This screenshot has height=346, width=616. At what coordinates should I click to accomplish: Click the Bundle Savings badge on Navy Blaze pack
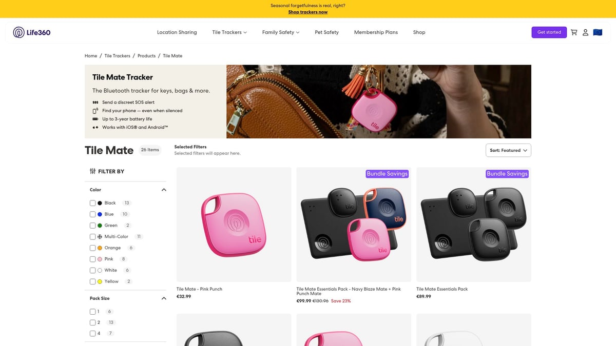(x=387, y=174)
